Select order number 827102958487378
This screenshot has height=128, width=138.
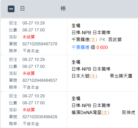click(40, 44)
